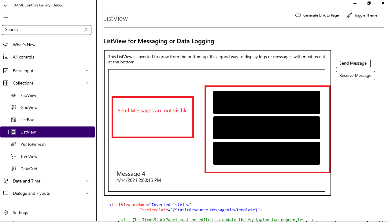Image resolution: width=388 pixels, height=222 pixels.
Task: Click the MessageViewTemplate text in code
Action: point(234,210)
